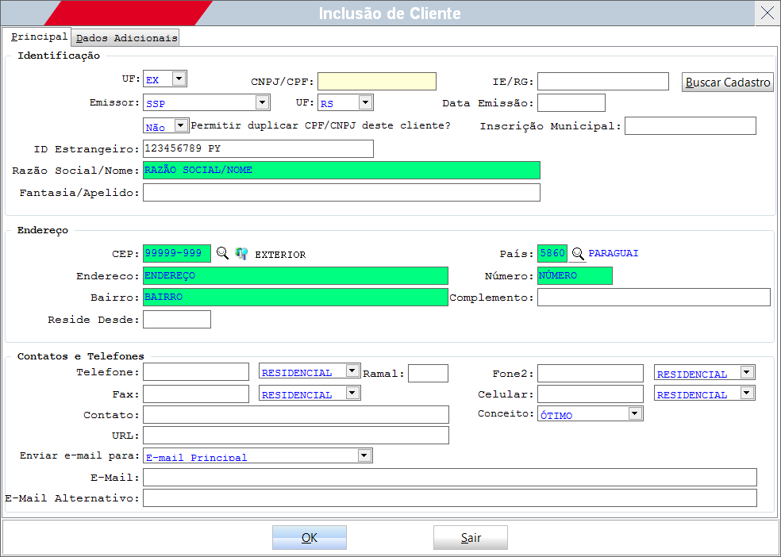This screenshot has width=781, height=557.
Task: Click the CEP field with 99999-999
Action: coord(177,253)
